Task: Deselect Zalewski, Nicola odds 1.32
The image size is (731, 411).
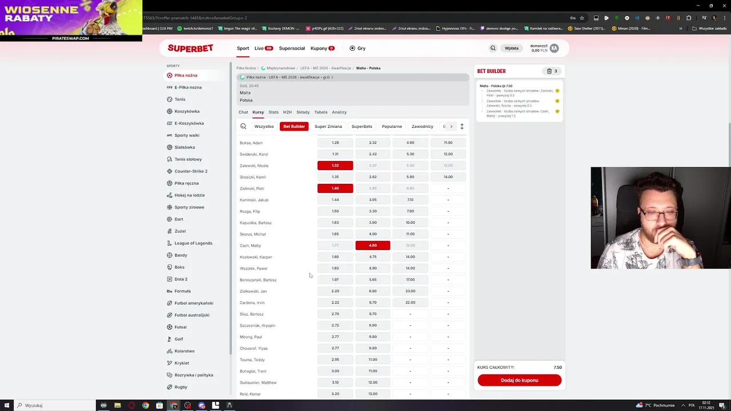Action: pos(335,166)
